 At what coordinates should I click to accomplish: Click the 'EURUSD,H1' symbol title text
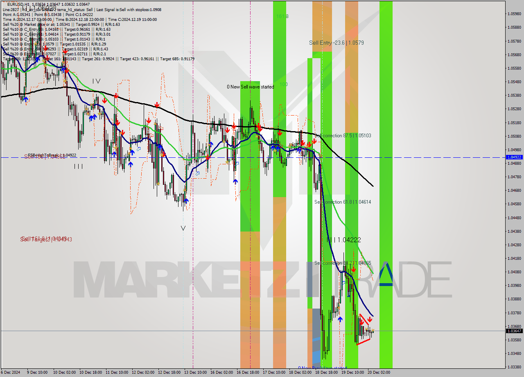coord(18,4)
